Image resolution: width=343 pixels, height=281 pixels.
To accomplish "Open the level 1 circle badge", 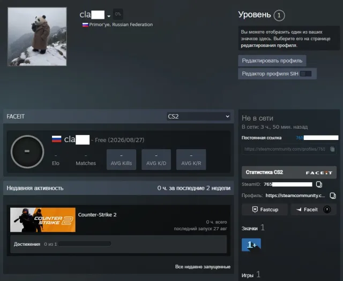I will [x=279, y=15].
